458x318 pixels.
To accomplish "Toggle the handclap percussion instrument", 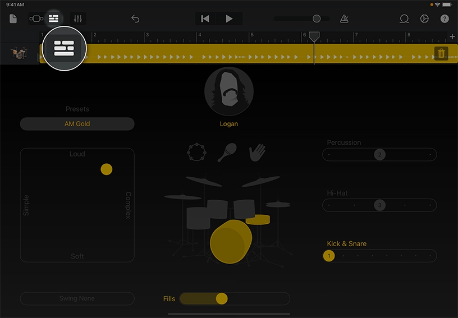I will pyautogui.click(x=258, y=151).
